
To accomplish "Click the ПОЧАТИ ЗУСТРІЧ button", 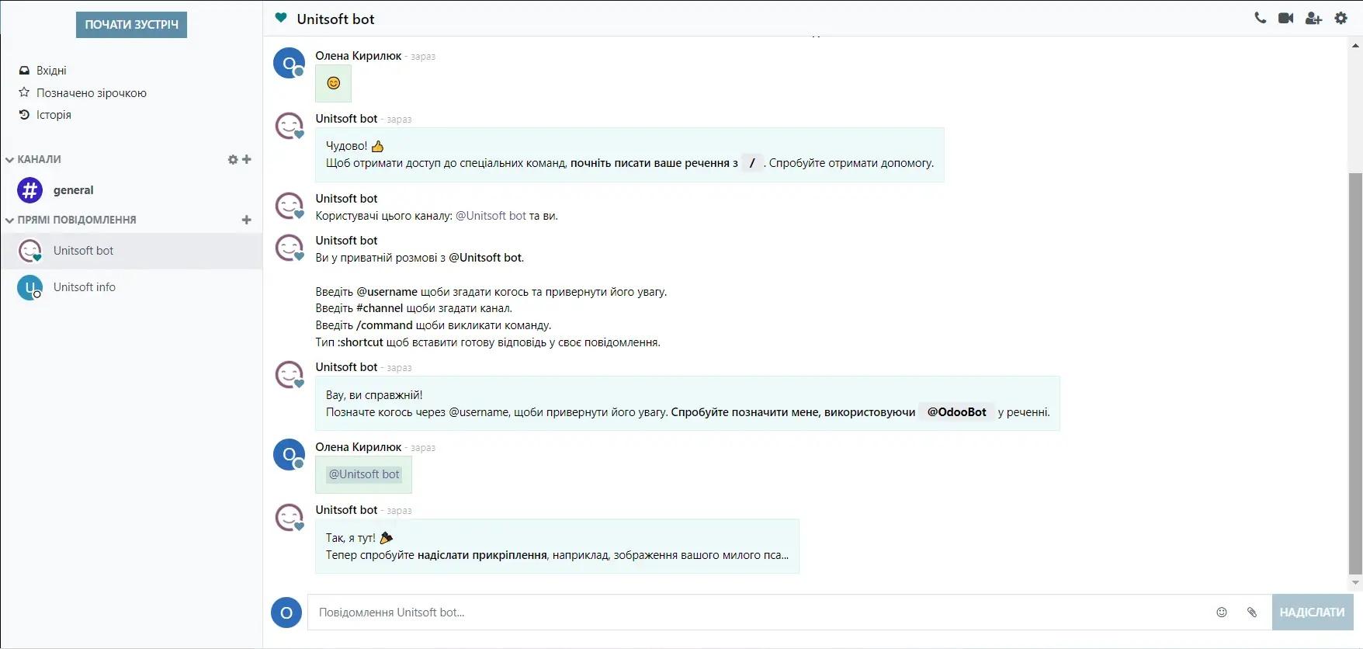I will (x=131, y=24).
